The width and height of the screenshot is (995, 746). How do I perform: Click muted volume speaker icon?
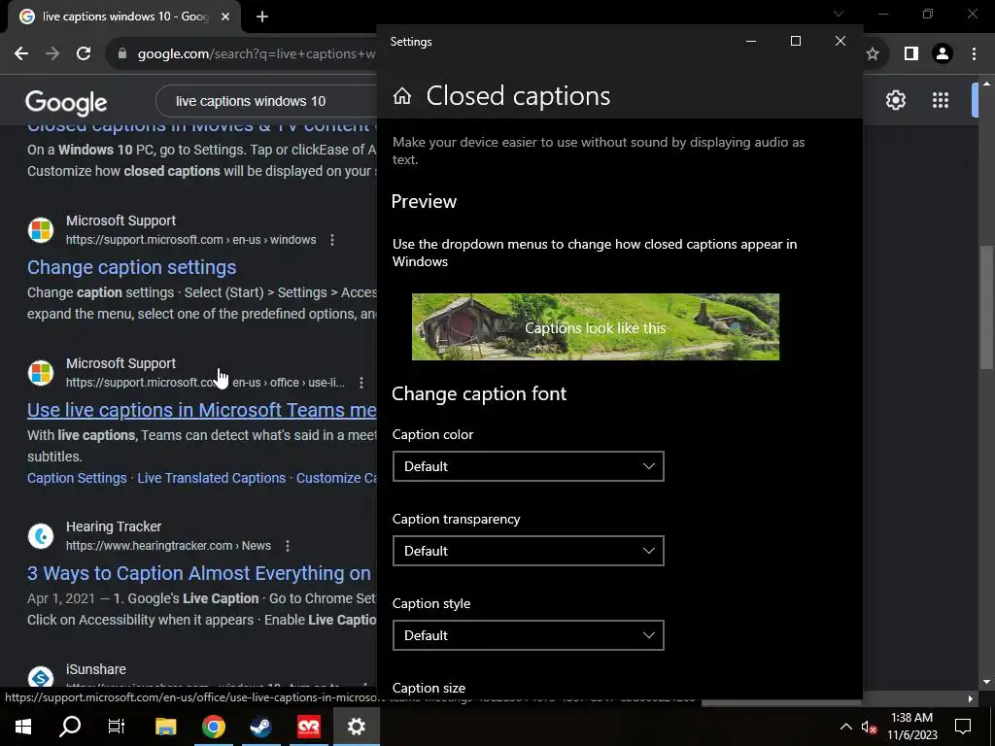coord(869,727)
